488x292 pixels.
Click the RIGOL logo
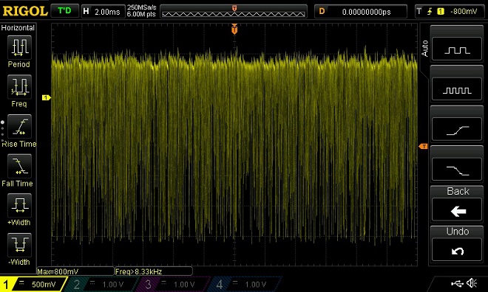pos(25,11)
